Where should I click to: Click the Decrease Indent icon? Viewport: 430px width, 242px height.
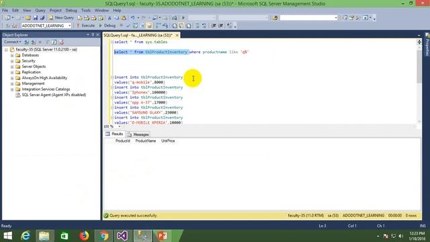[214, 26]
